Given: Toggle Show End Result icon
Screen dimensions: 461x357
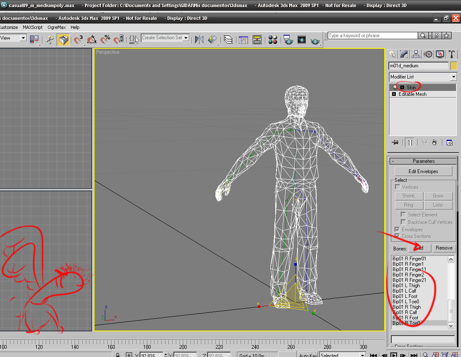Looking at the screenshot, I should [410, 143].
